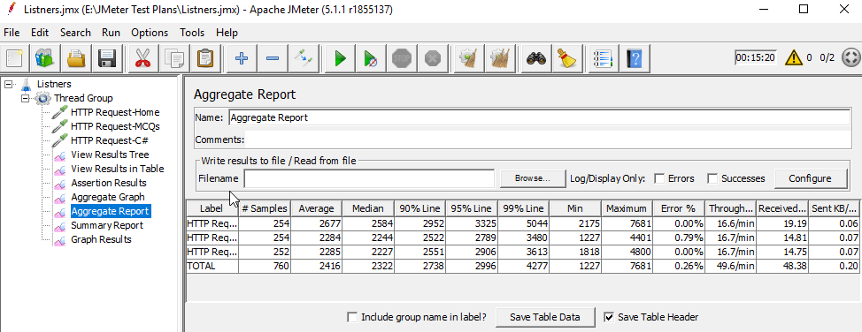Viewport: 862px width, 332px height.
Task: Click the Name input field
Action: click(539, 117)
